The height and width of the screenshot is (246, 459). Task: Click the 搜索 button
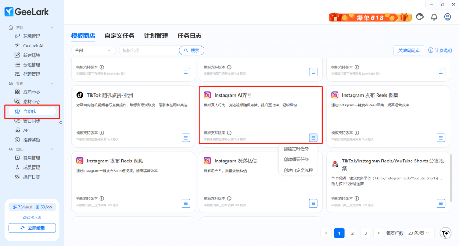pyautogui.click(x=191, y=51)
